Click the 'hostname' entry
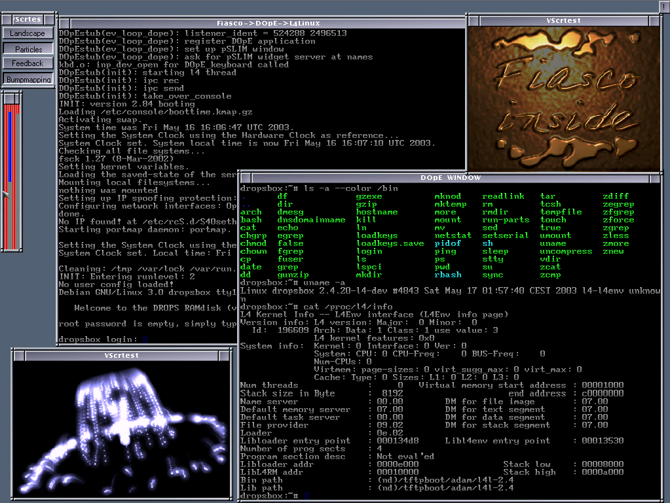Image resolution: width=670 pixels, height=503 pixels. [377, 212]
